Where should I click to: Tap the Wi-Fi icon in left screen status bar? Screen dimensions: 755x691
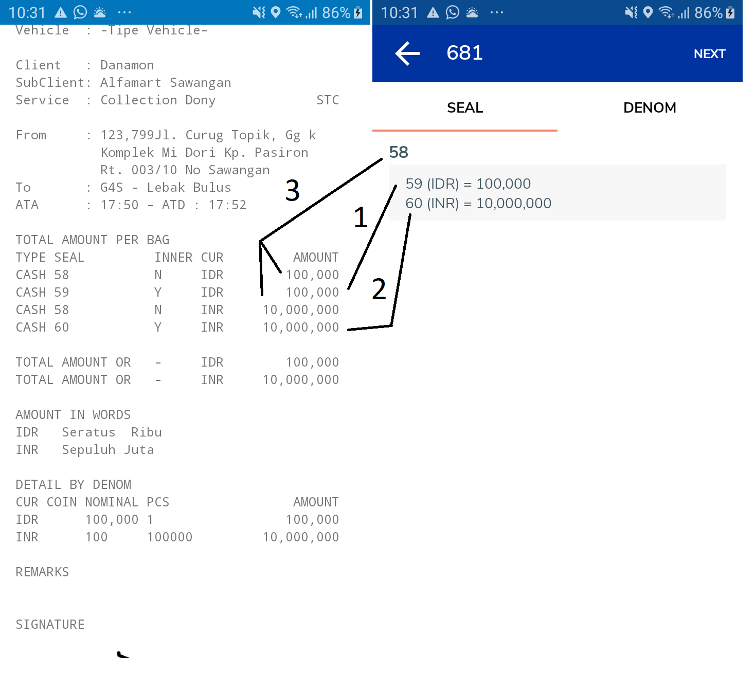pos(294,12)
